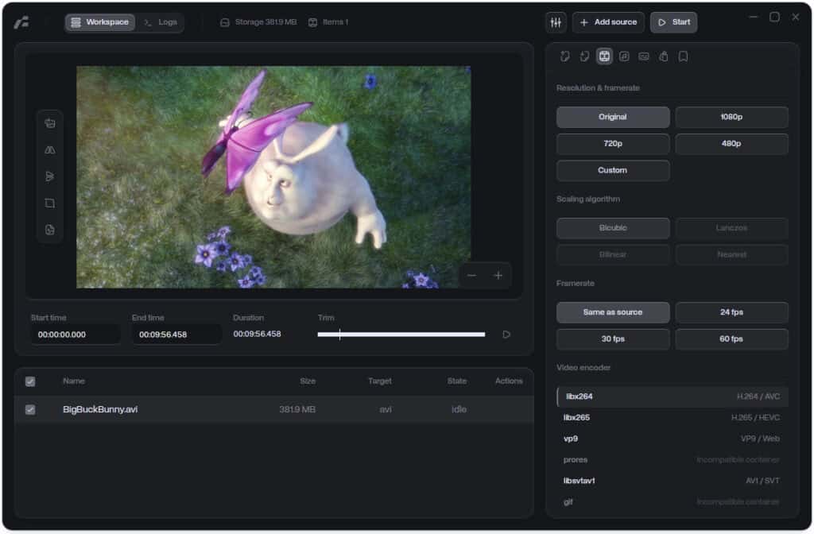
Task: Click the idle state value in row
Action: click(459, 410)
